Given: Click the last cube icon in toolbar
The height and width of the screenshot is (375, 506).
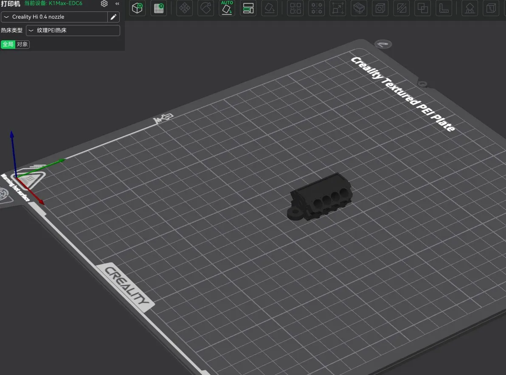Looking at the screenshot, I should [x=491, y=8].
